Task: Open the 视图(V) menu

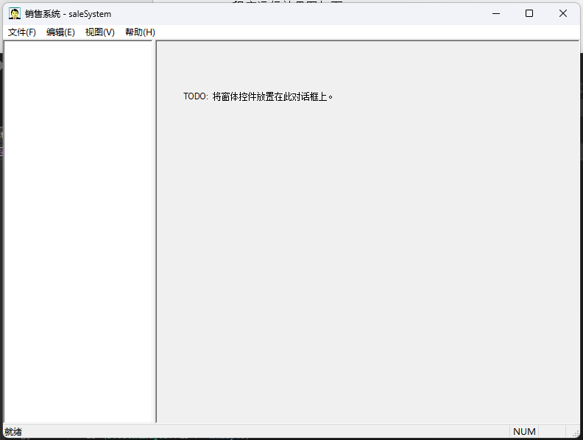Action: 99,32
